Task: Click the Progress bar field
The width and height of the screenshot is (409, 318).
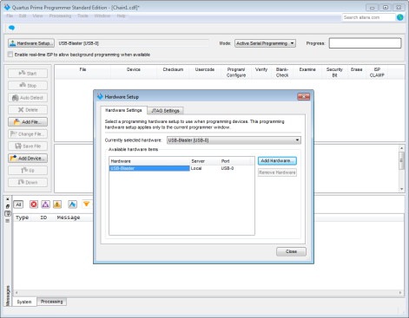Action: (x=365, y=43)
